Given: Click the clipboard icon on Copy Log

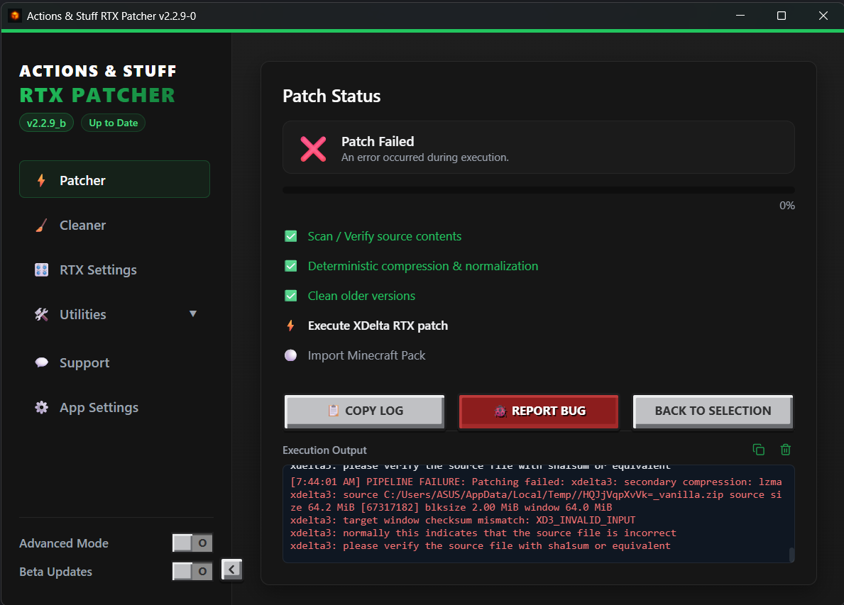Looking at the screenshot, I should click(x=333, y=411).
